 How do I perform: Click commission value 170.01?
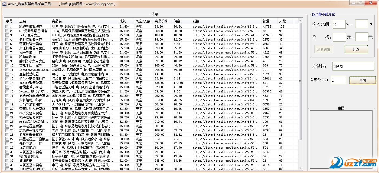[x=178, y=83]
